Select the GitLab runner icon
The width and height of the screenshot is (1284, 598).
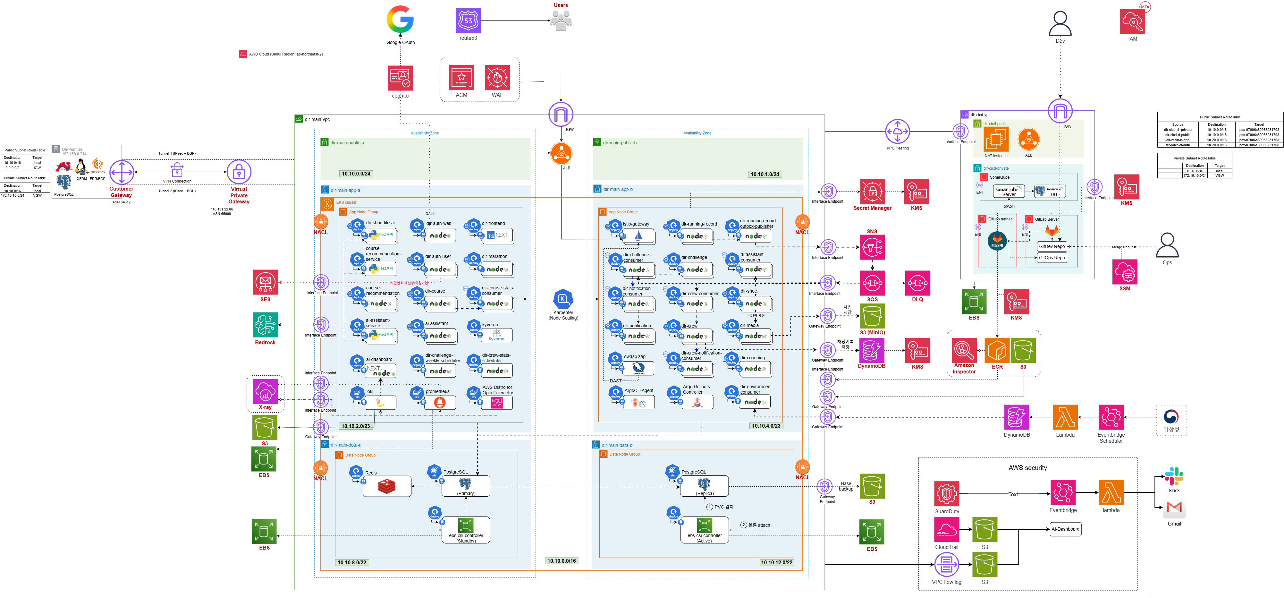pyautogui.click(x=997, y=241)
